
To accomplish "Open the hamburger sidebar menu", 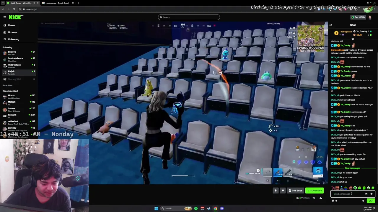I will coord(5,17).
